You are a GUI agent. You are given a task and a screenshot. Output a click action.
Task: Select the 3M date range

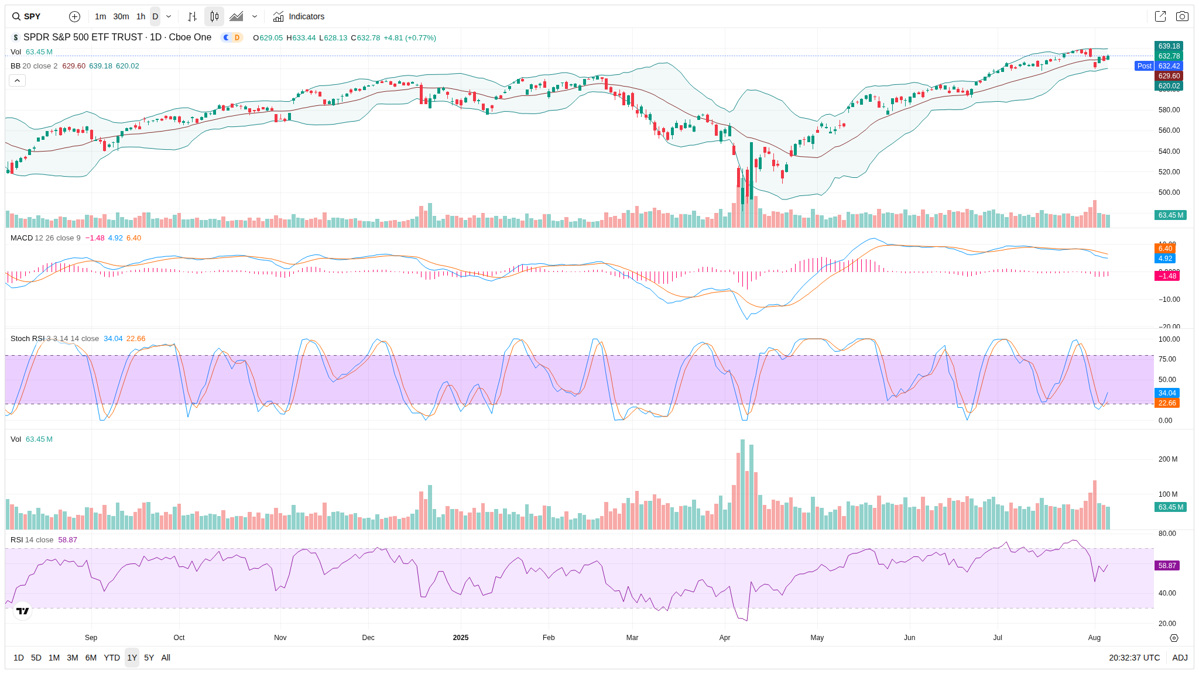[x=73, y=658]
